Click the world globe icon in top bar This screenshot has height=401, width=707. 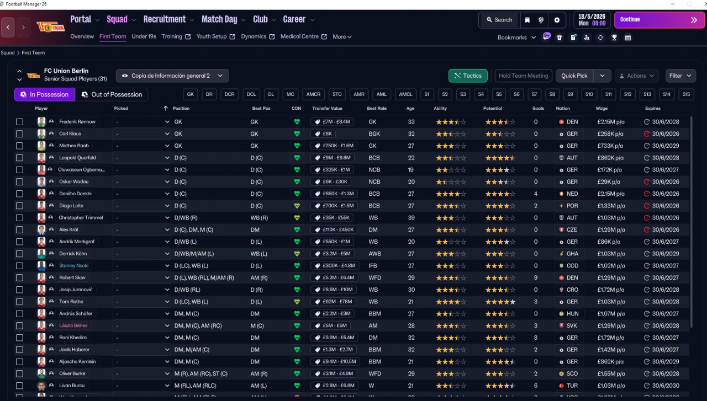coord(542,20)
